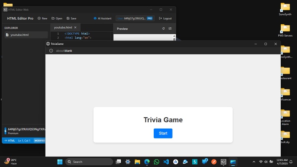Image resolution: width=297 pixels, height=167 pixels.
Task: Click the MODIFIED badge in status bar
Action: click(x=40, y=141)
